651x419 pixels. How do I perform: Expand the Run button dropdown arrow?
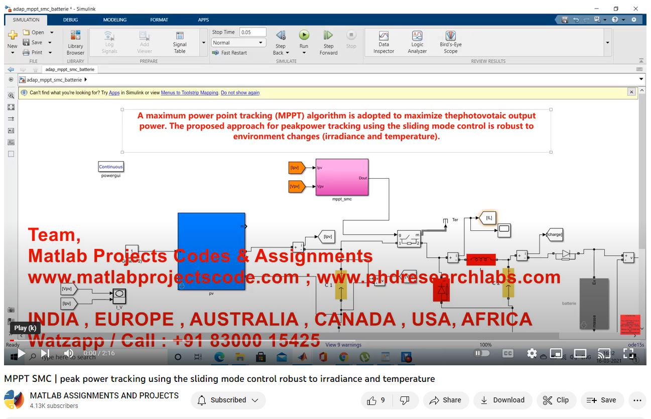pyautogui.click(x=304, y=53)
